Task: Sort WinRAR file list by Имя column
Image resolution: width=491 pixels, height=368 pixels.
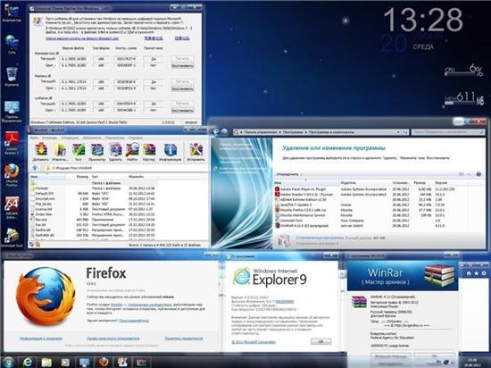Action: click(x=47, y=177)
